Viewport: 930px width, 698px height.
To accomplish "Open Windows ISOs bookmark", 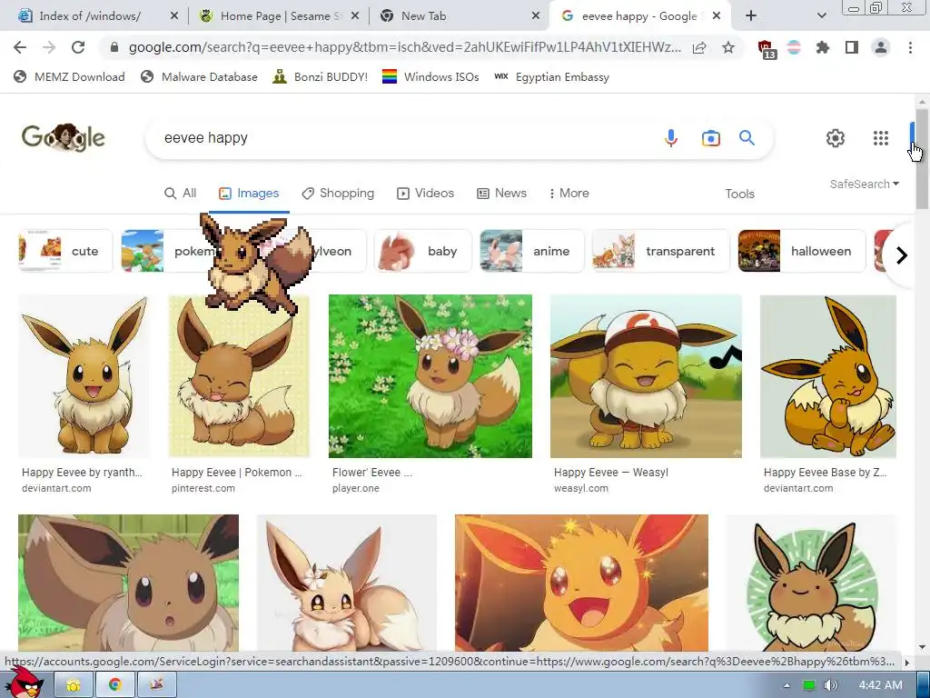I will point(430,77).
